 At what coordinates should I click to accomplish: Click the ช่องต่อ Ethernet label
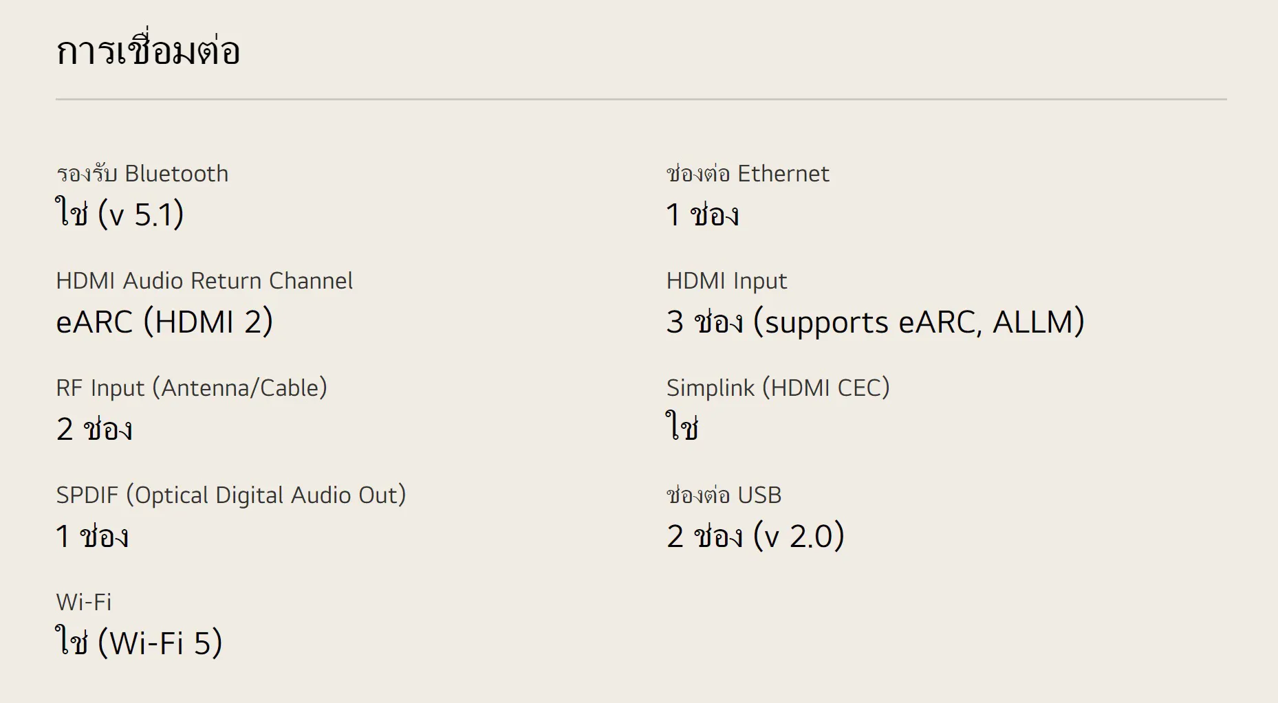click(748, 174)
